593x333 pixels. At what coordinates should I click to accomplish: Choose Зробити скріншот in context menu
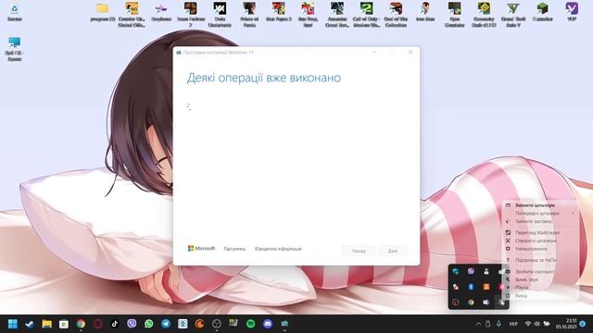pyautogui.click(x=541, y=271)
